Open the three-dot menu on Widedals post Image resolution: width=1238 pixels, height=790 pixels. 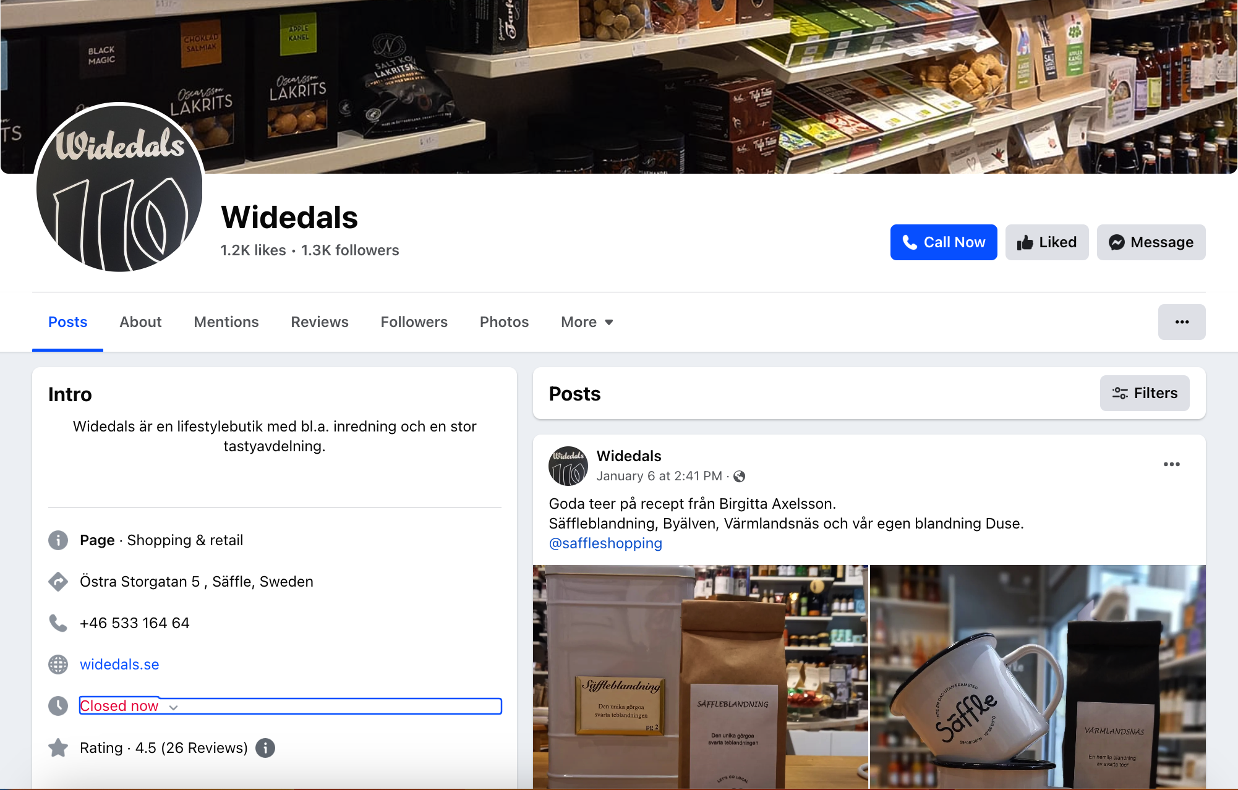pos(1172,464)
